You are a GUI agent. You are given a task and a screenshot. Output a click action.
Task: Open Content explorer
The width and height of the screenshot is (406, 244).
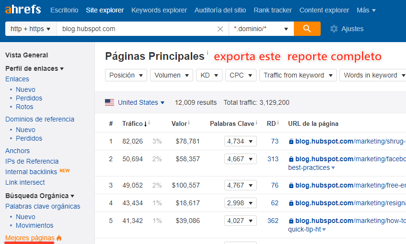click(324, 10)
